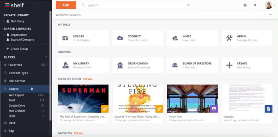Click the Content Type grid icon

point(5,73)
